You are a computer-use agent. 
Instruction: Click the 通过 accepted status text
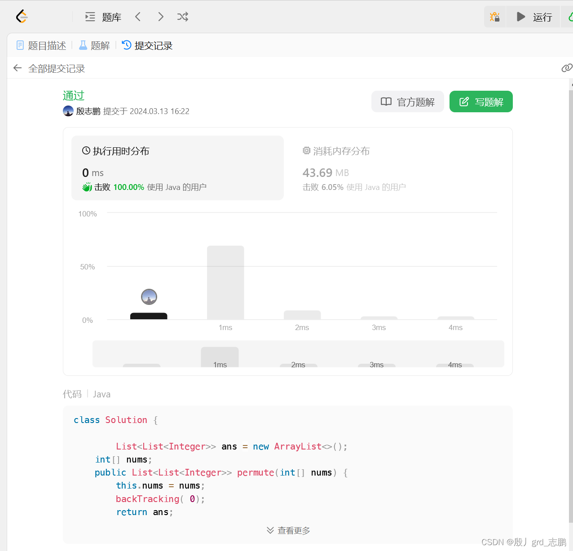tap(74, 95)
